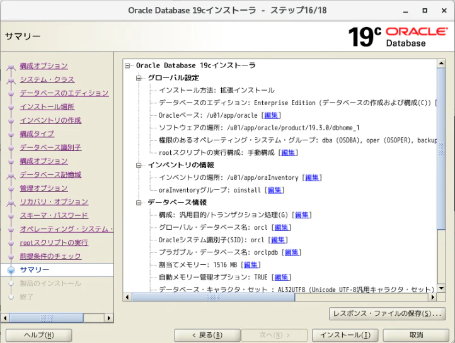The image size is (455, 343).
Task: Edit the 構成 汎用目的 link
Action: tap(302, 215)
